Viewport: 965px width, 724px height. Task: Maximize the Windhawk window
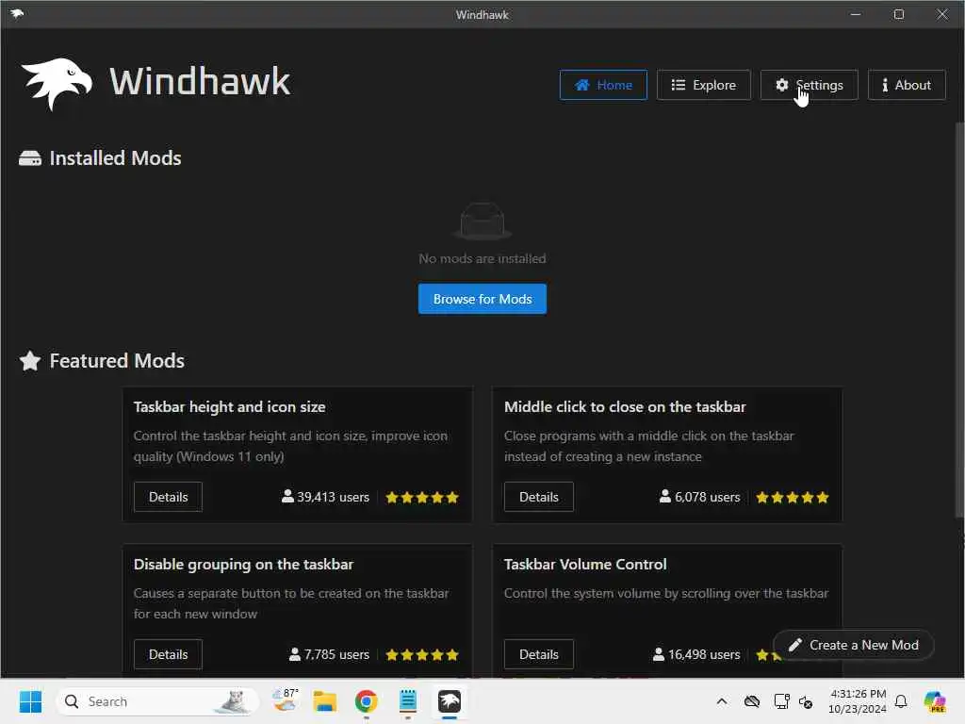[x=898, y=14]
